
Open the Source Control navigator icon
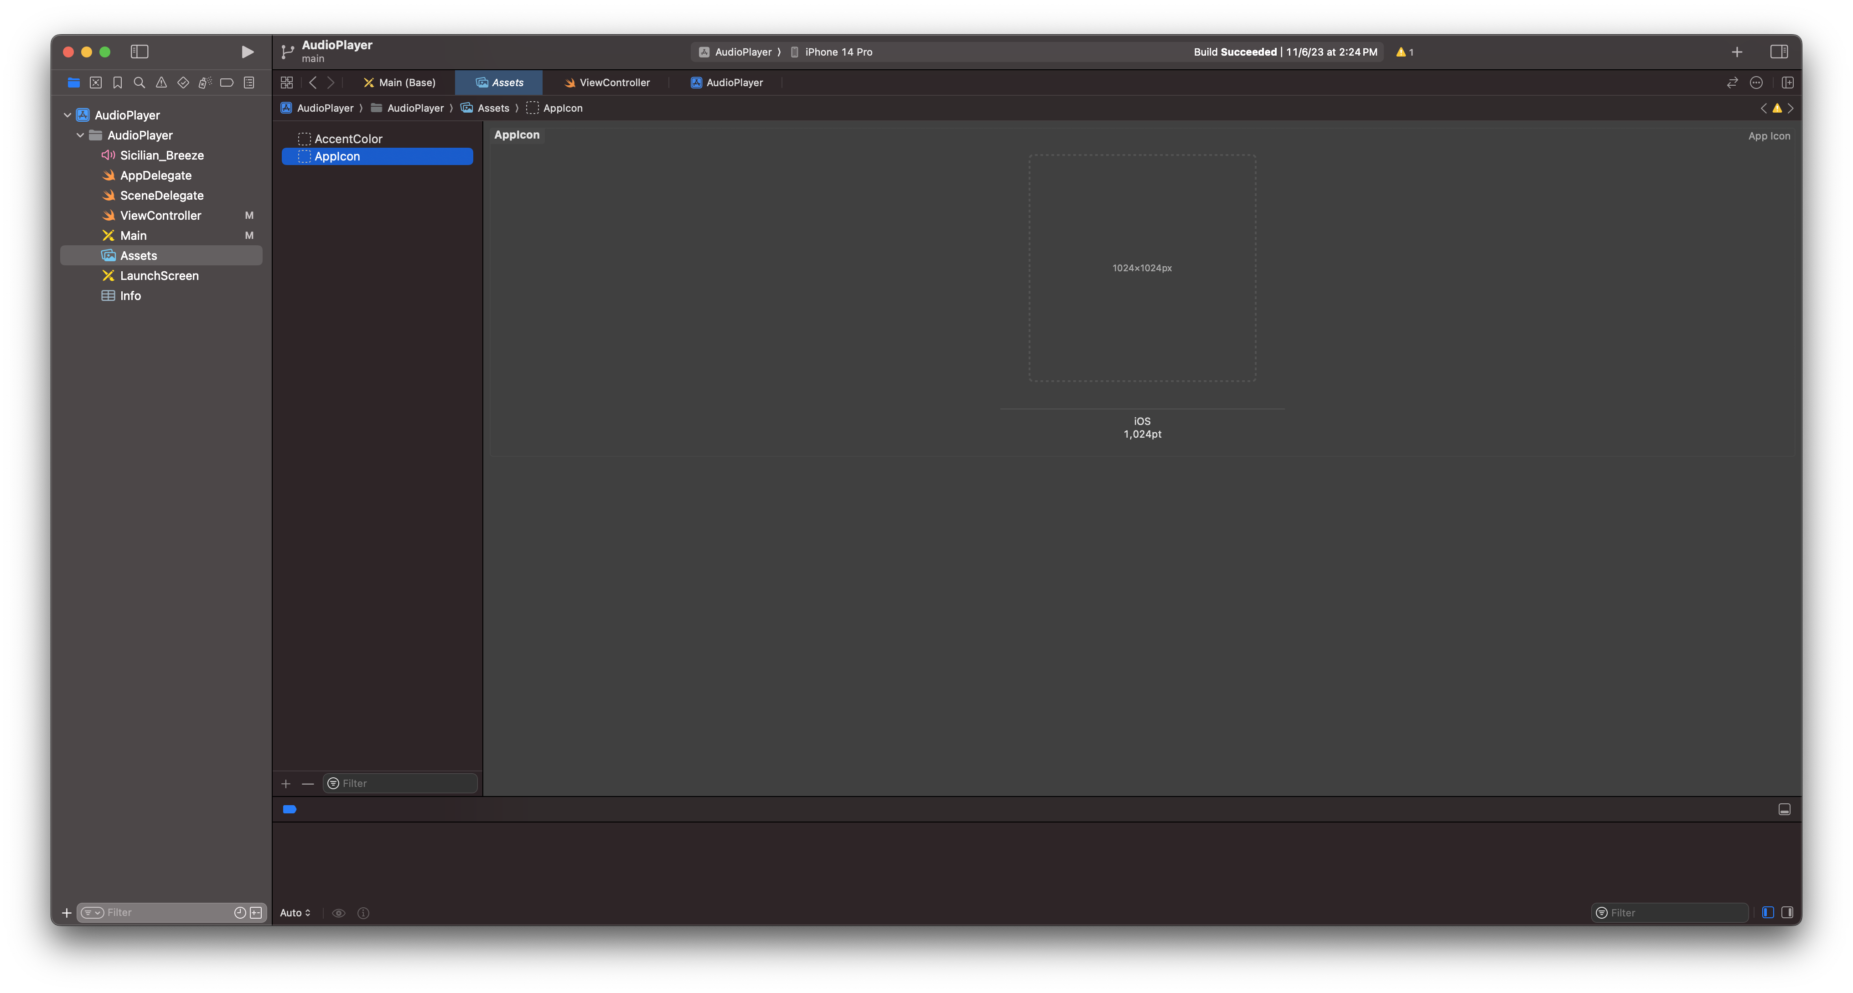tap(96, 83)
